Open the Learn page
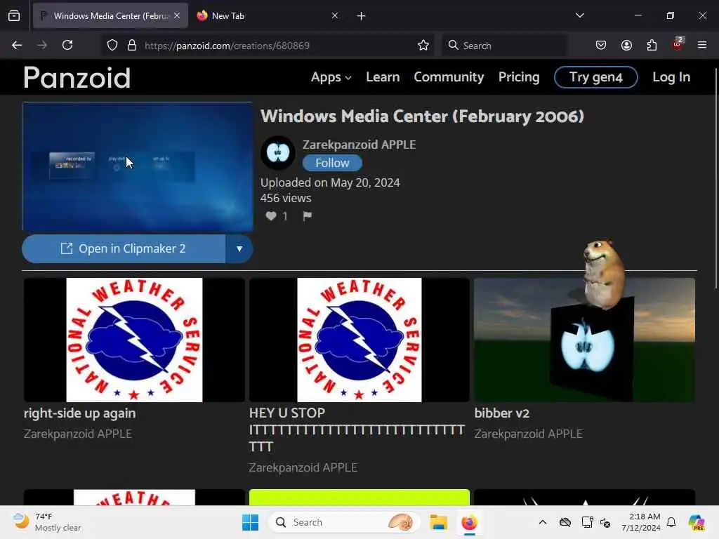719x539 pixels. [383, 77]
